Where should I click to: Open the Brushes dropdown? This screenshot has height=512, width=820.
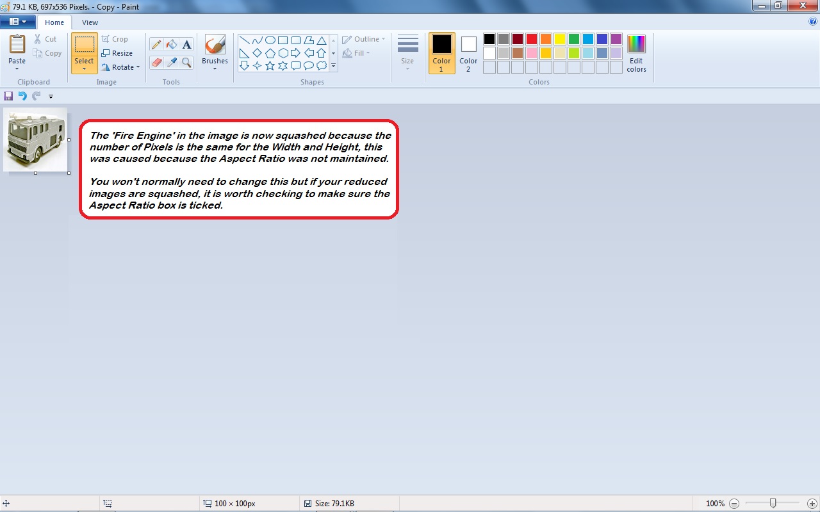point(215,68)
